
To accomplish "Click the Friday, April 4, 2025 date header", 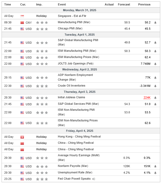I will (x=80, y=131).
